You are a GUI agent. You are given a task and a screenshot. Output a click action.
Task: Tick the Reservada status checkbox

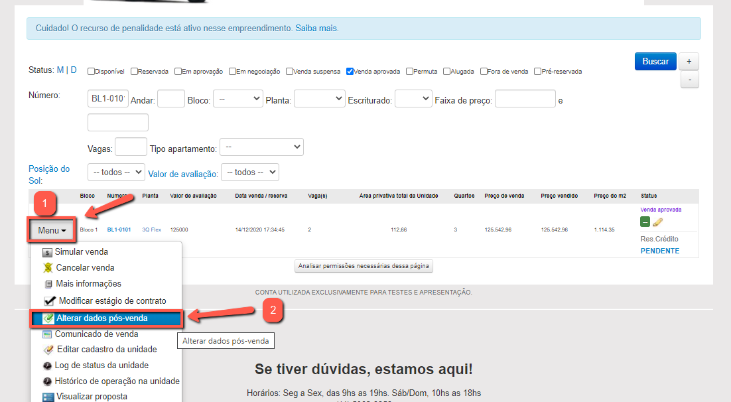click(x=134, y=72)
